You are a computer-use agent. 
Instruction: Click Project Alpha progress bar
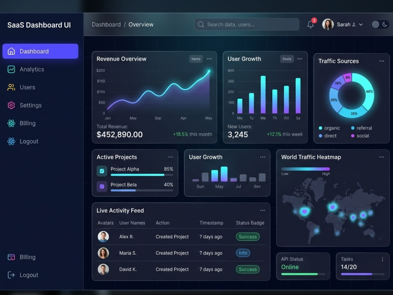[x=142, y=175]
